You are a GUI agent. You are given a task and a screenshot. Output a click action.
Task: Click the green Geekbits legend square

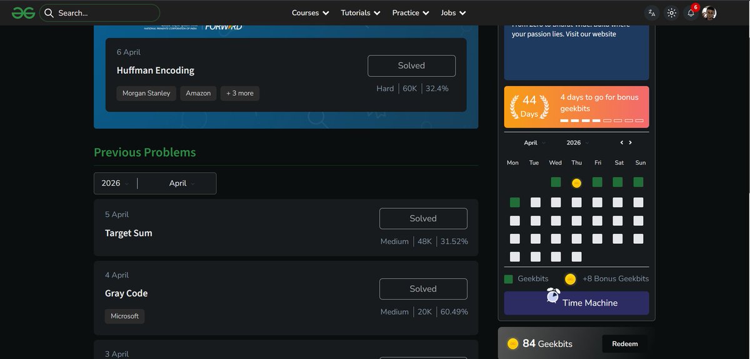tap(509, 279)
